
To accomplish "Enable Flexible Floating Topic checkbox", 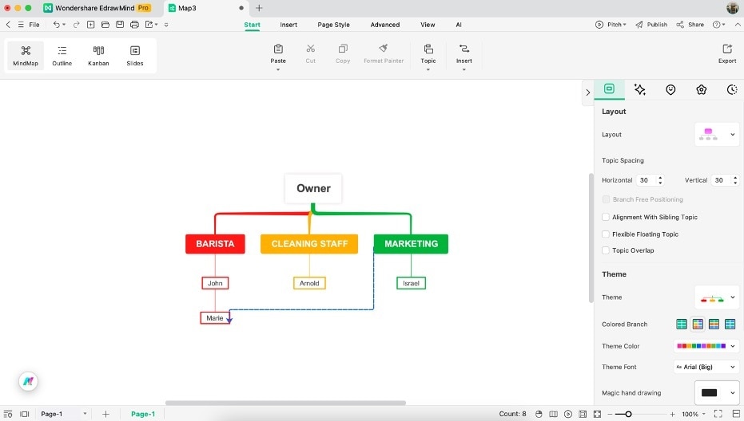I will point(606,234).
